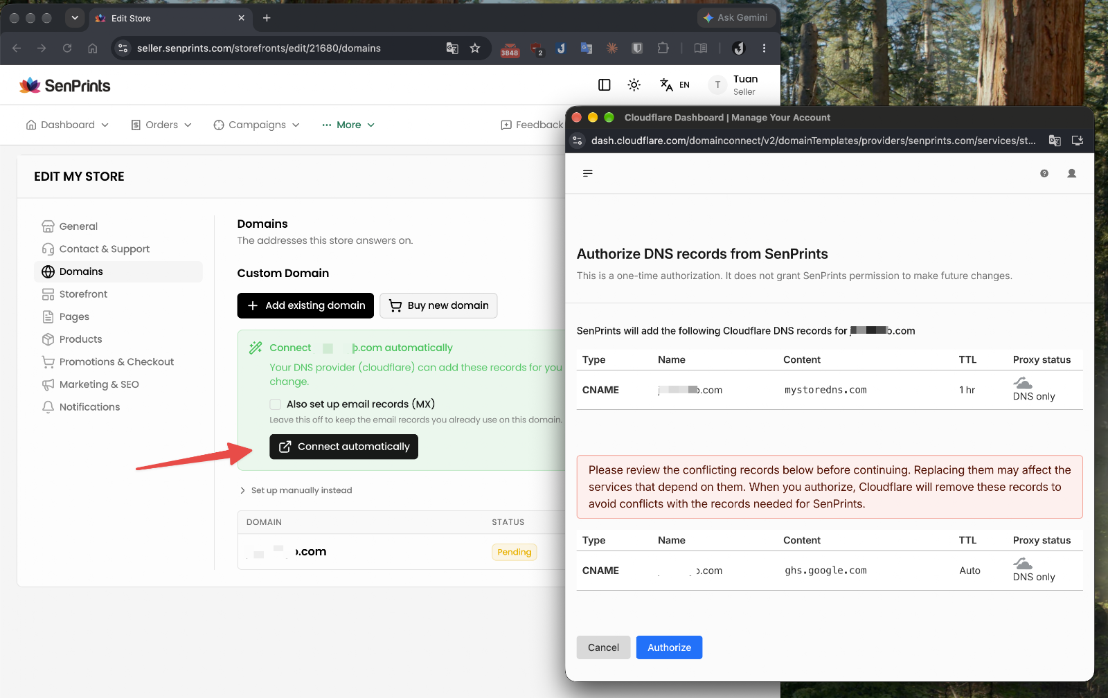Open the 3848 badge extension icon
This screenshot has width=1108, height=698.
click(510, 50)
